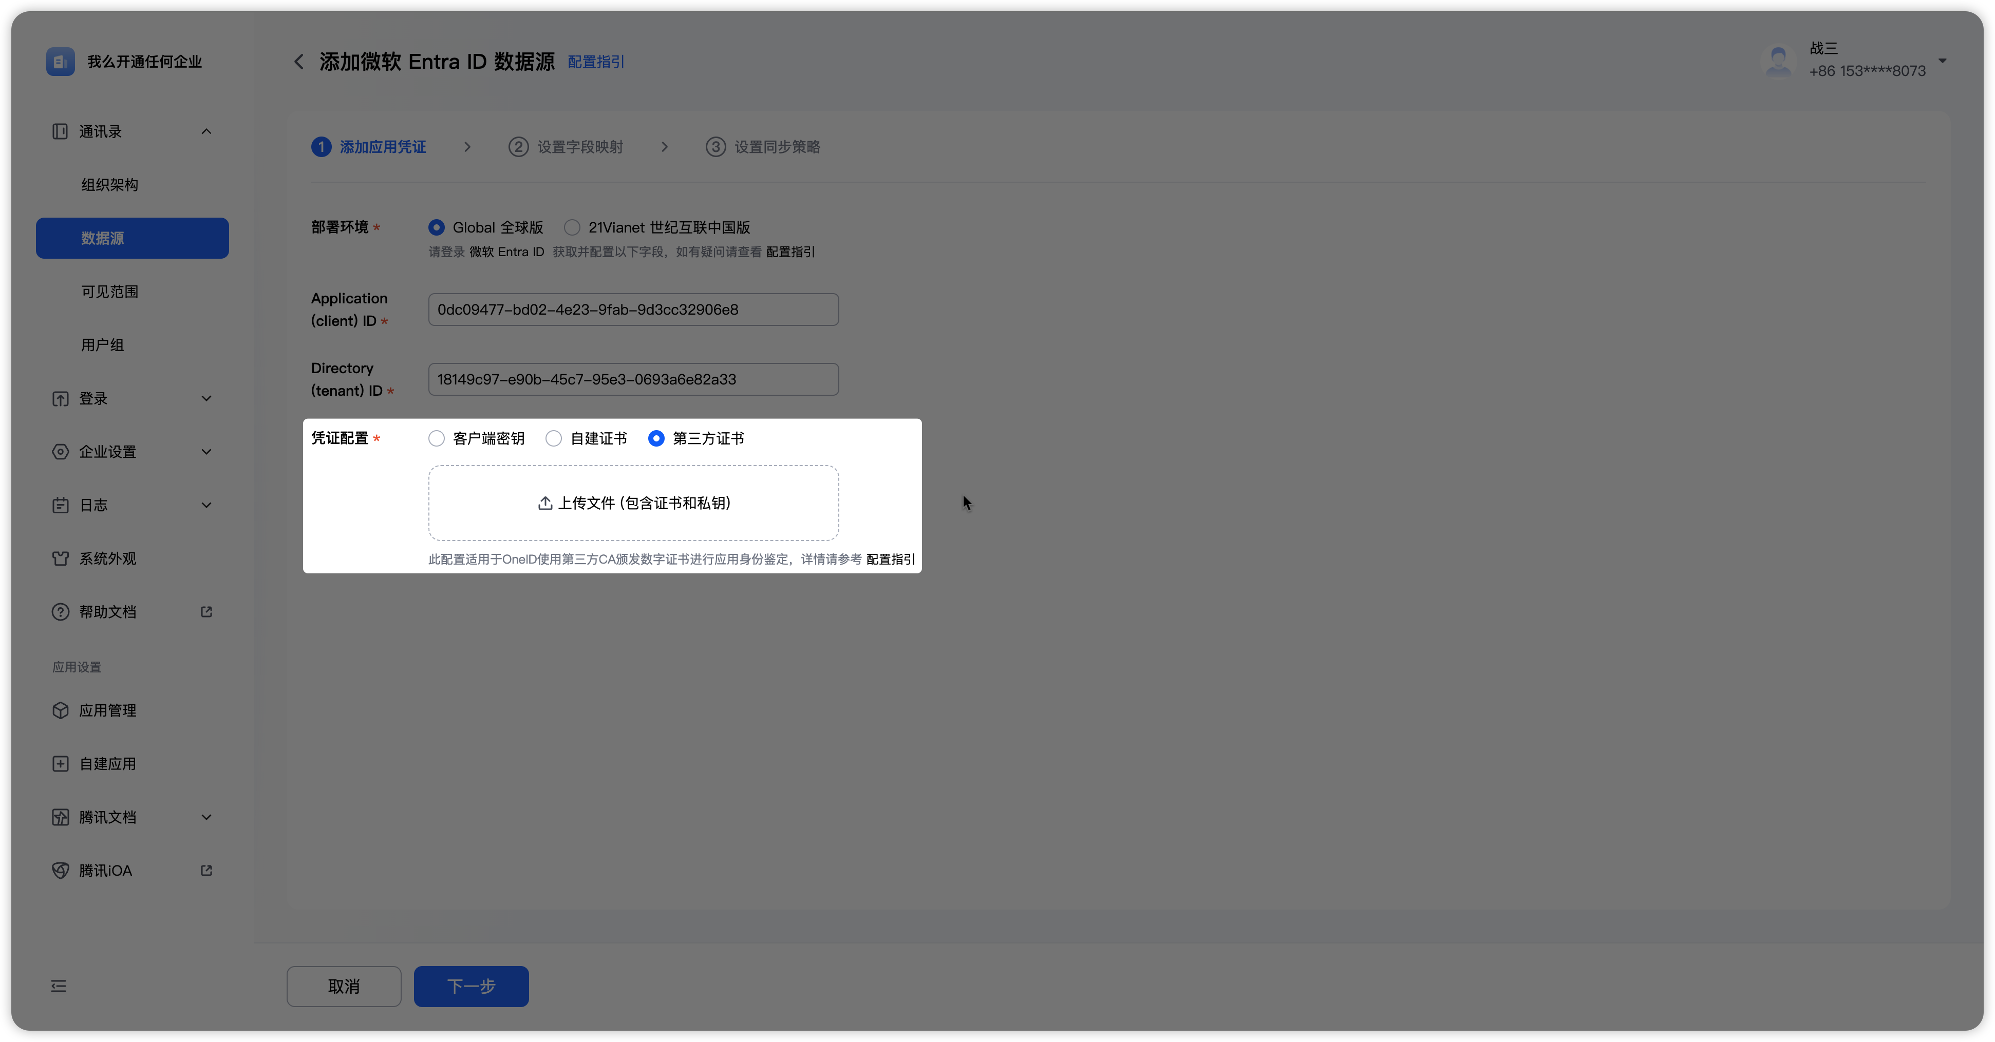1995x1042 pixels.
Task: Click the back arrow beside page title
Action: pyautogui.click(x=299, y=61)
